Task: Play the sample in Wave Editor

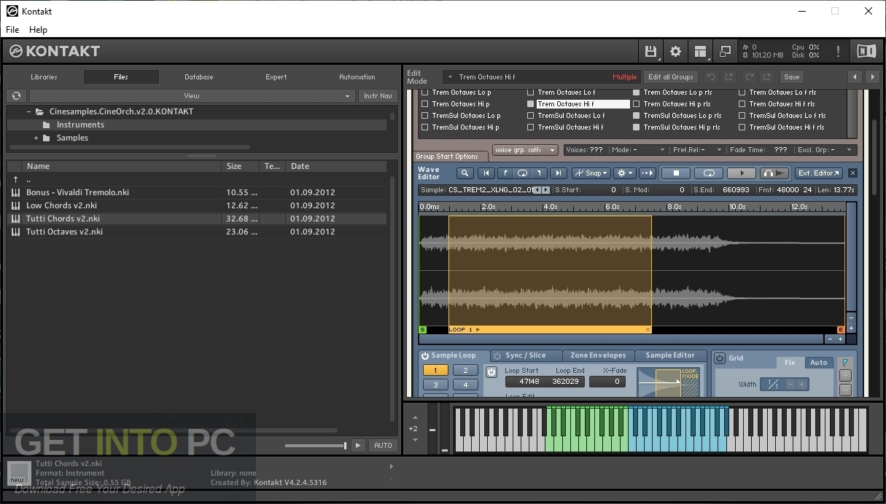Action: tap(742, 173)
